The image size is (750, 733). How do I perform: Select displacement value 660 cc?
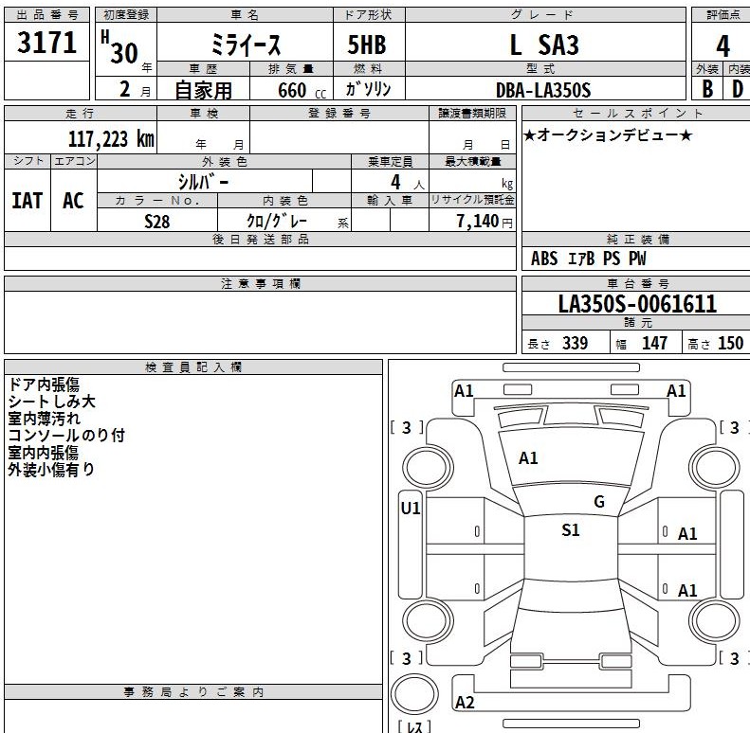(x=302, y=90)
